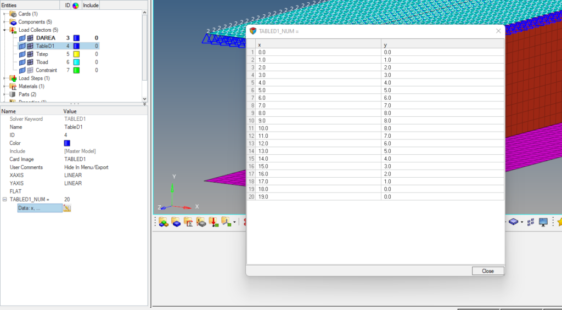Click the Include column header
The width and height of the screenshot is (562, 310).
tap(91, 5)
